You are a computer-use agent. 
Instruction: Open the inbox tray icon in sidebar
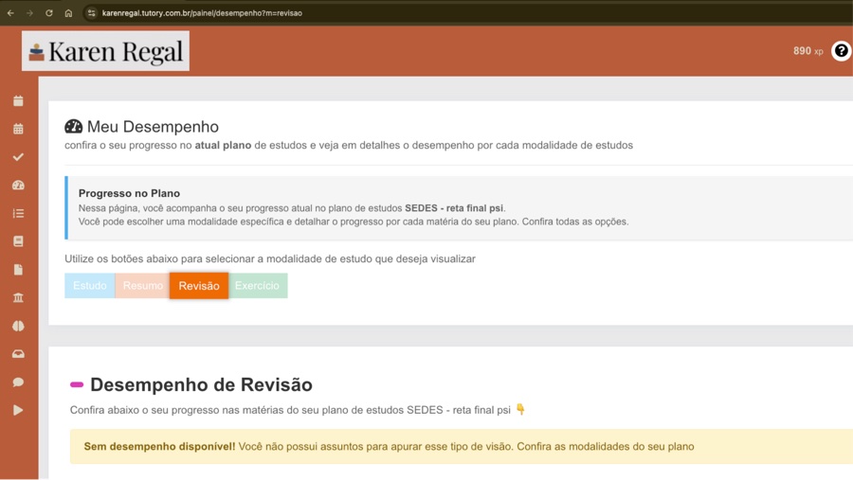tap(19, 354)
